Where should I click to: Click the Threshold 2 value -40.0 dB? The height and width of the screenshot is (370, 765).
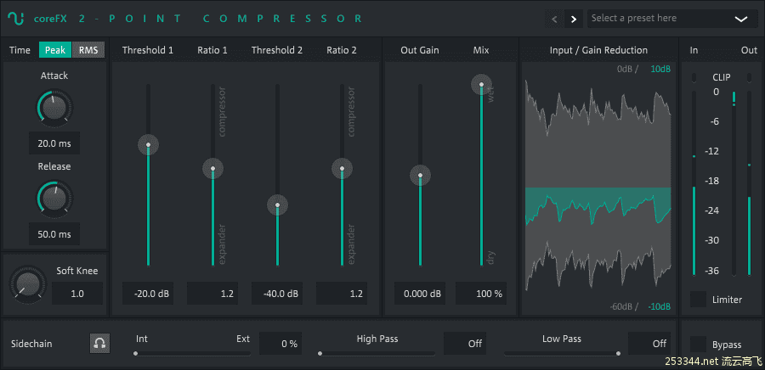(x=277, y=294)
